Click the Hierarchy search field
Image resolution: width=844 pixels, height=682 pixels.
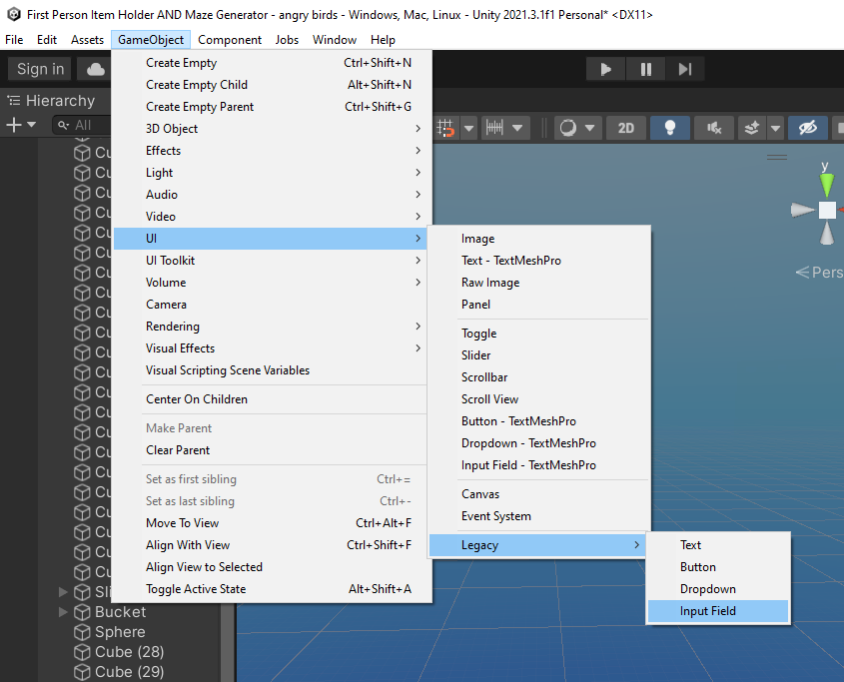[82, 125]
